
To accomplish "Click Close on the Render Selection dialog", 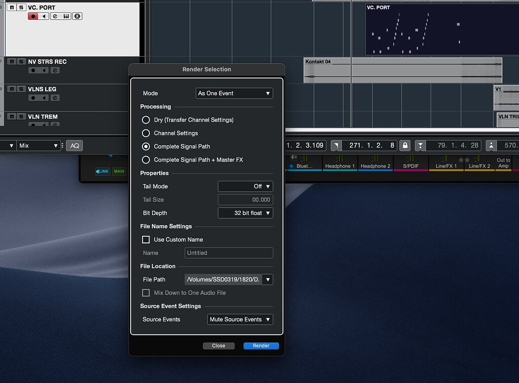I will (218, 345).
